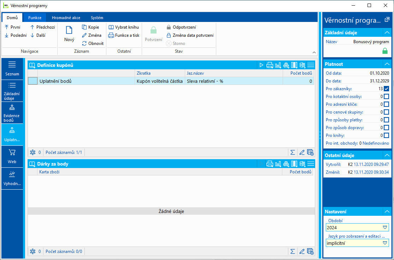This screenshot has height=260, width=394.
Task: Click Excel export in Definice kupónů header
Action: point(302,65)
